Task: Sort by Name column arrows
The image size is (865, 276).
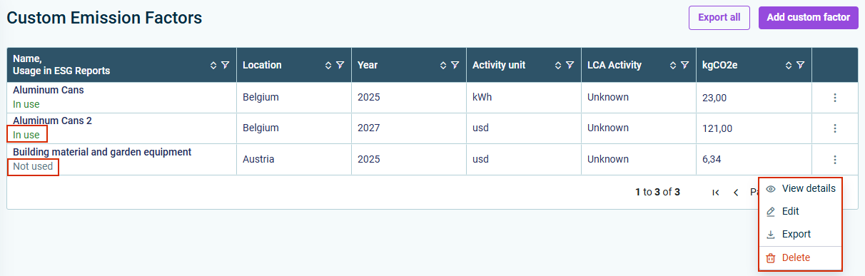Action: [x=213, y=65]
